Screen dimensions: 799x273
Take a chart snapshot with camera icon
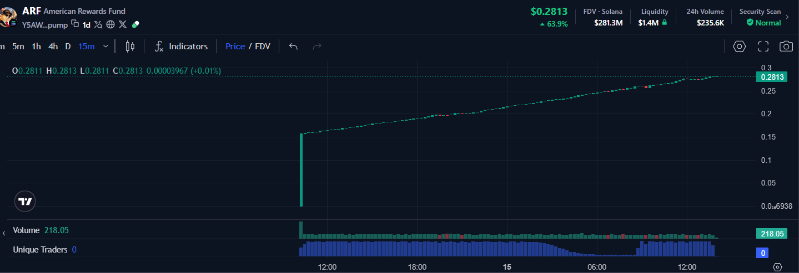786,47
